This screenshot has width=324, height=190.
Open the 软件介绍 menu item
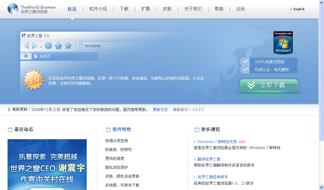[98, 9]
